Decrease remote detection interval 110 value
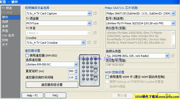 76,78
